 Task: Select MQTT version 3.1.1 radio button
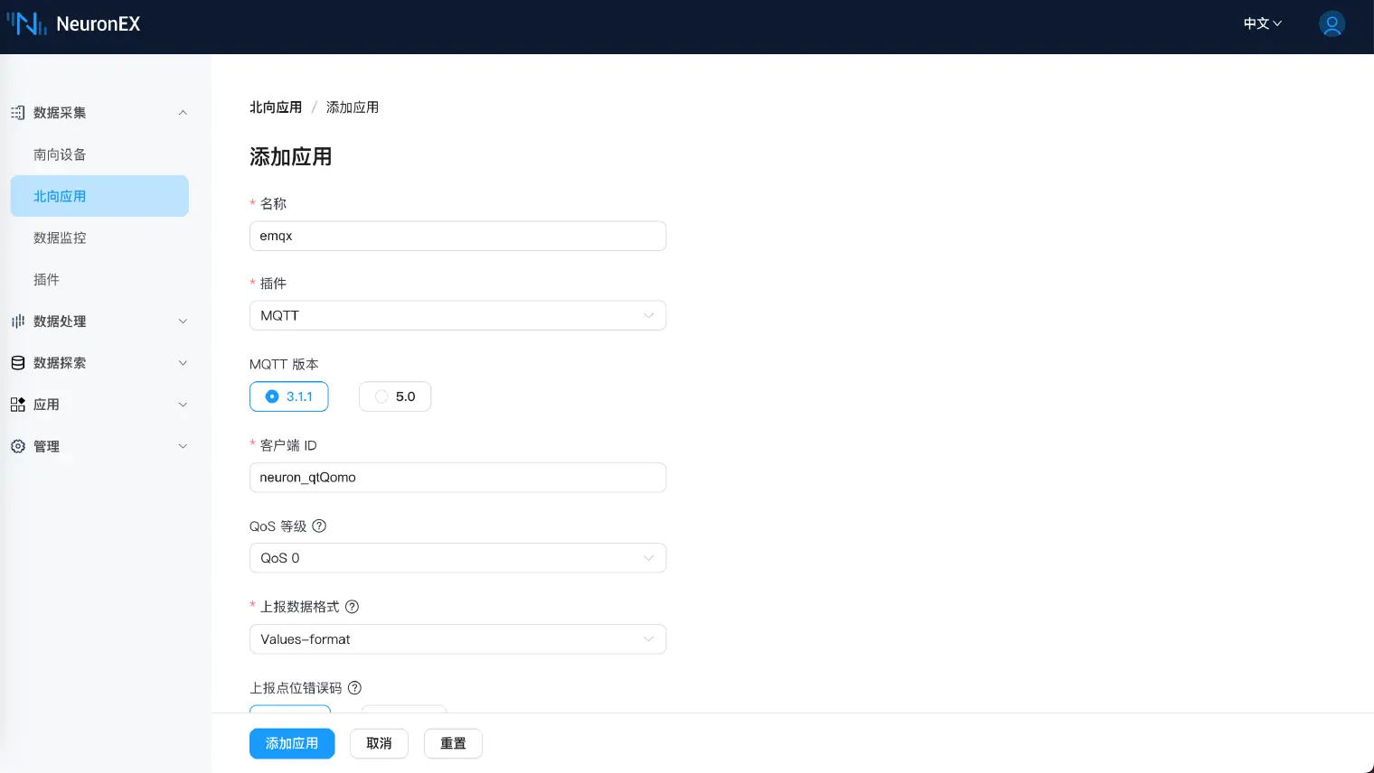point(272,396)
